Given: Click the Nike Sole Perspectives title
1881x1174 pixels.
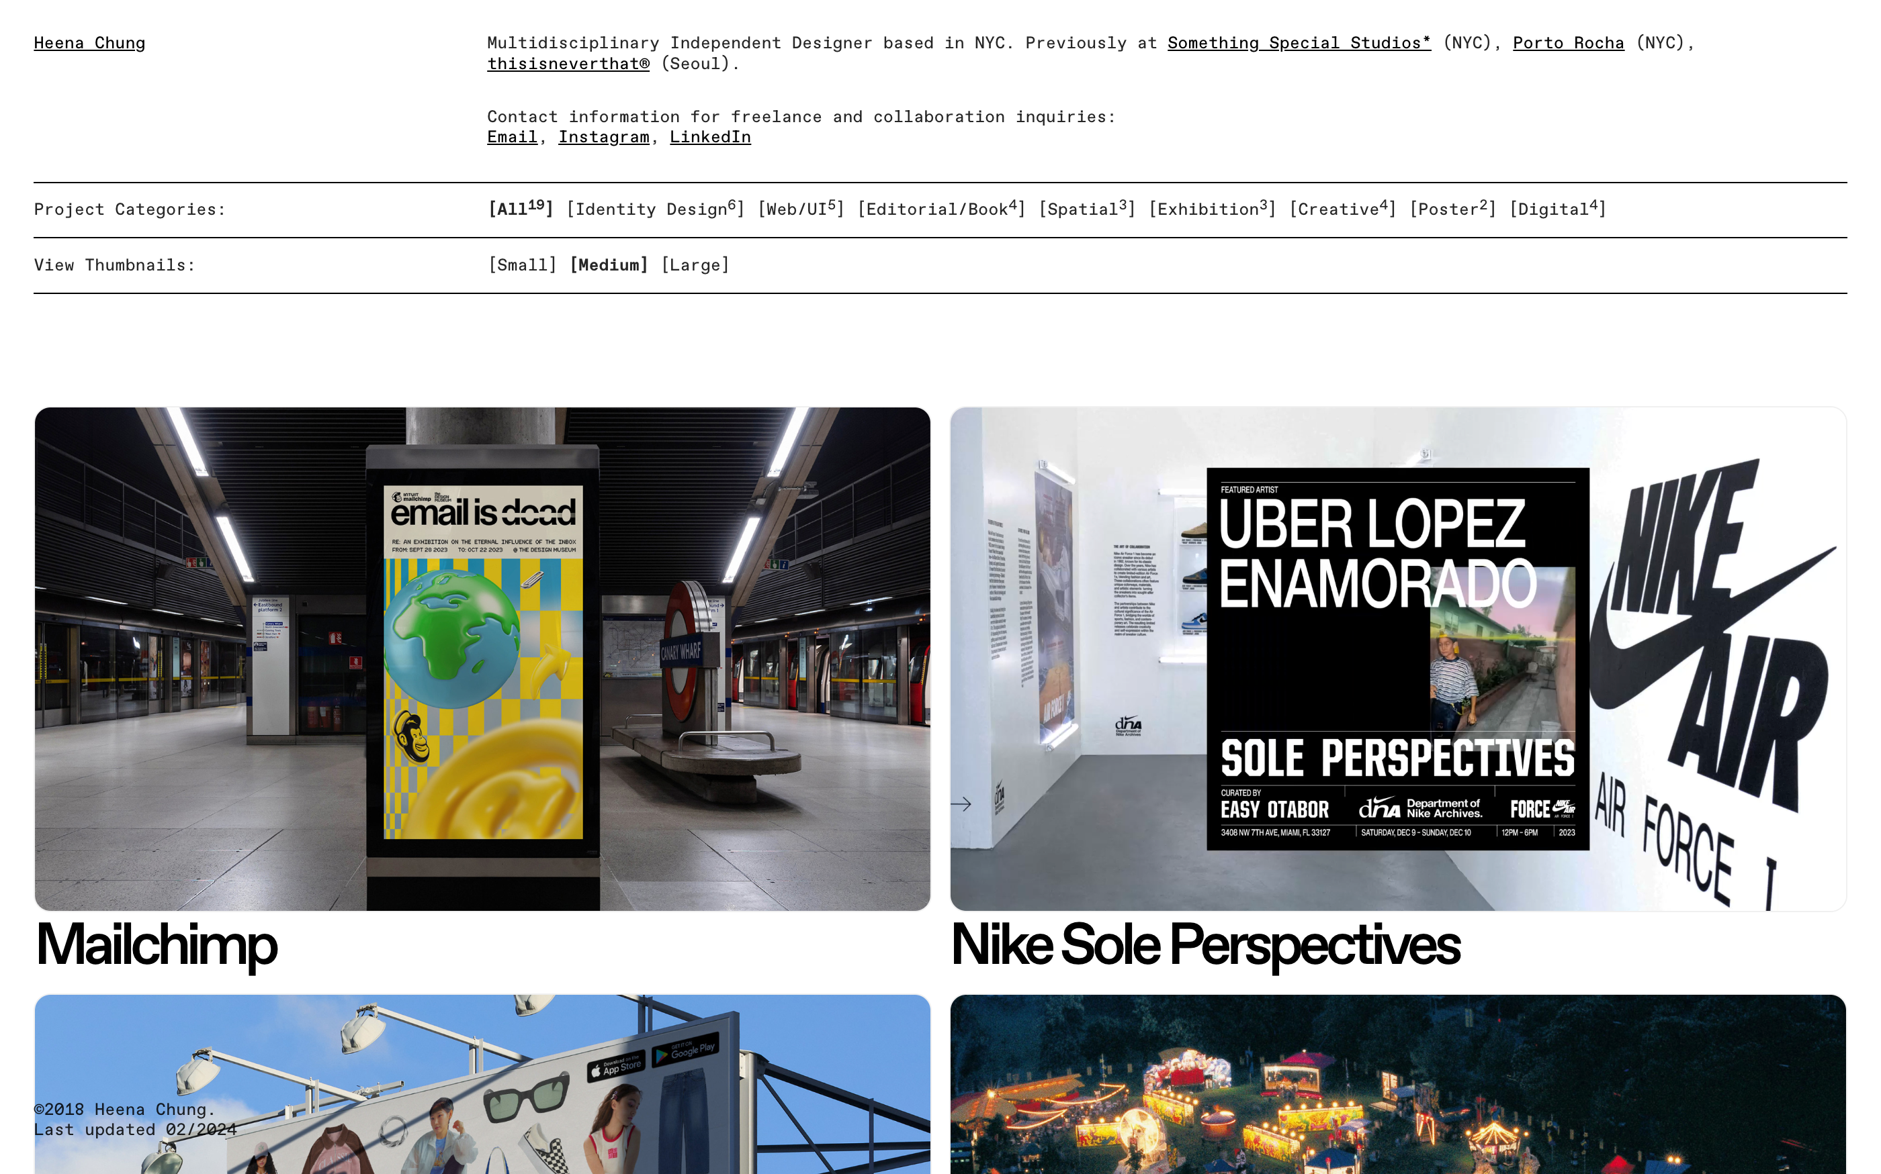Looking at the screenshot, I should click(1205, 945).
